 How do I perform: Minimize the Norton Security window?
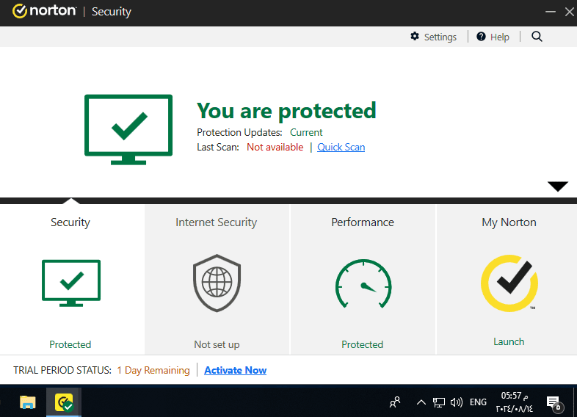click(x=550, y=12)
